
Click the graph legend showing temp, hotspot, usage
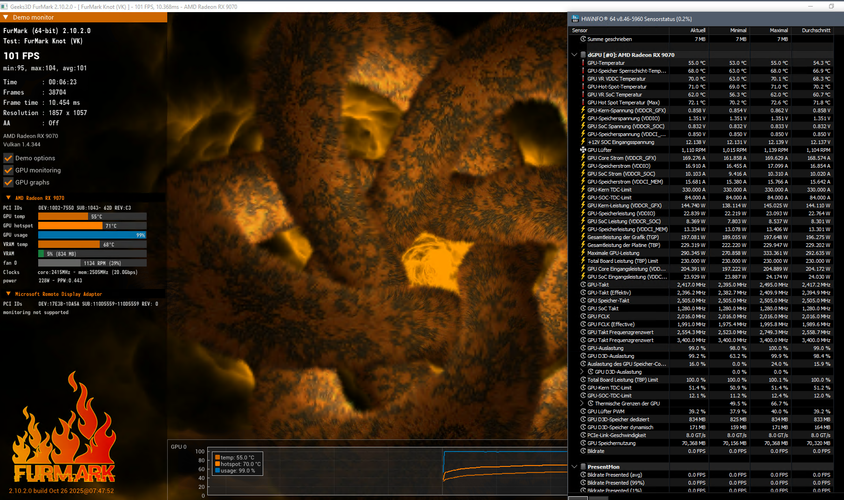point(238,464)
